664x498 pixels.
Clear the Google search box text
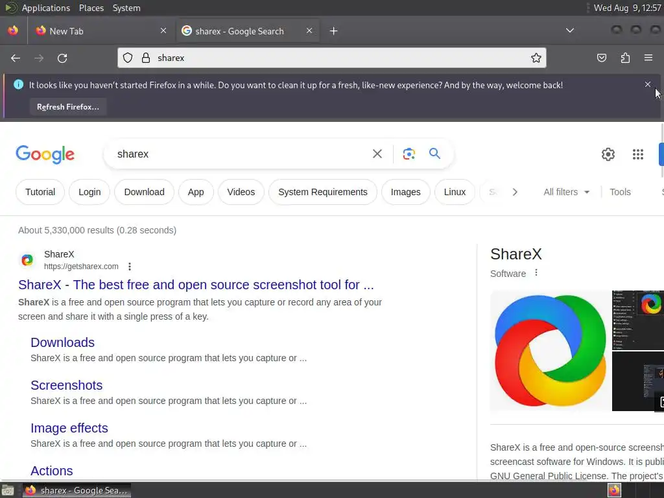tap(377, 154)
